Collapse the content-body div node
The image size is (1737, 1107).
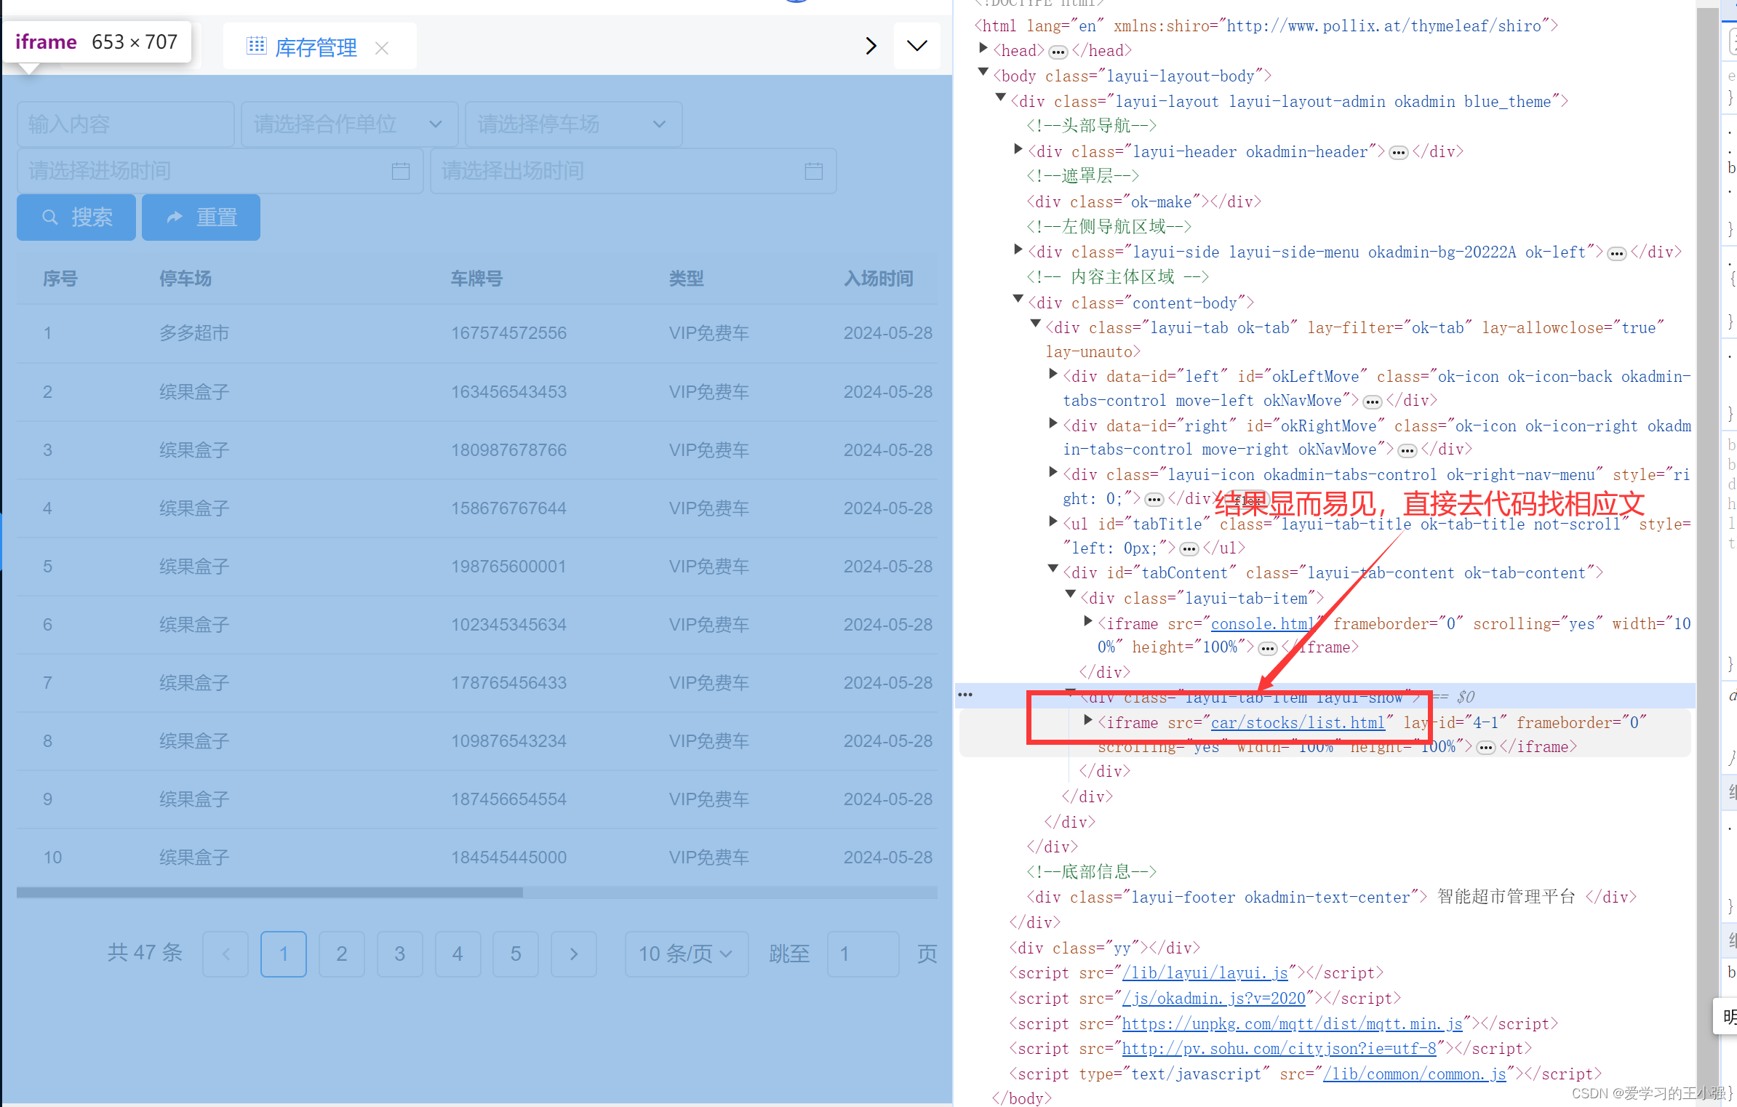(x=1018, y=300)
